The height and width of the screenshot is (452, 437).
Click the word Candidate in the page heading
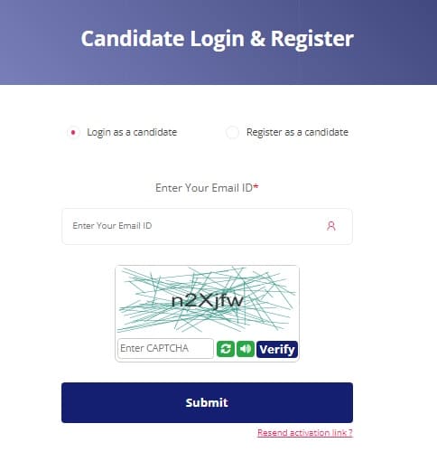pyautogui.click(x=133, y=39)
